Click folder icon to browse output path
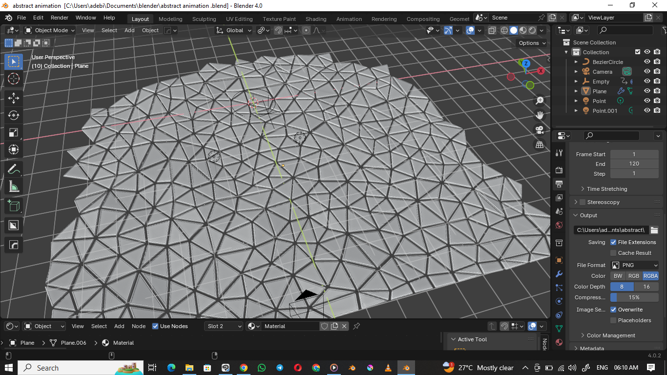667x375 pixels. (x=654, y=229)
